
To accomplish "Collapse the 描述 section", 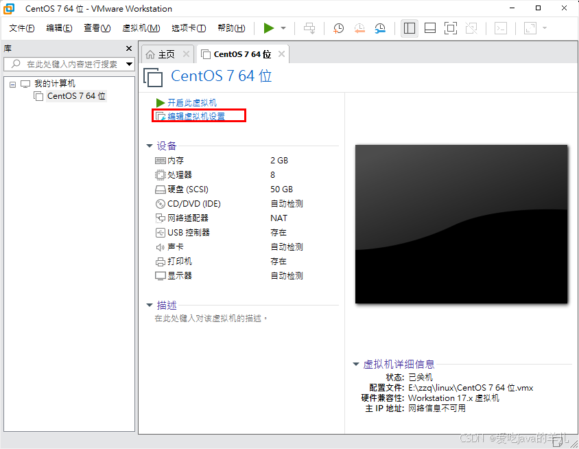I will pos(150,305).
